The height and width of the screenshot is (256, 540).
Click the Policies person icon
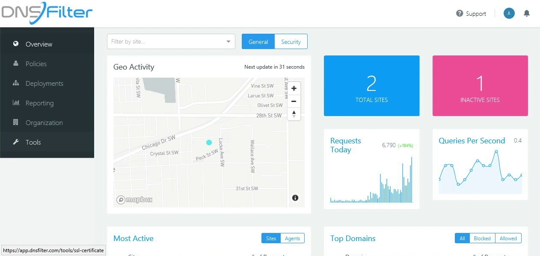[x=16, y=64]
